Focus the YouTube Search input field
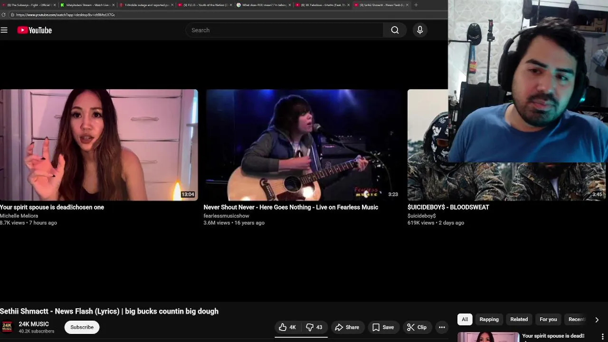608x342 pixels. 284,30
